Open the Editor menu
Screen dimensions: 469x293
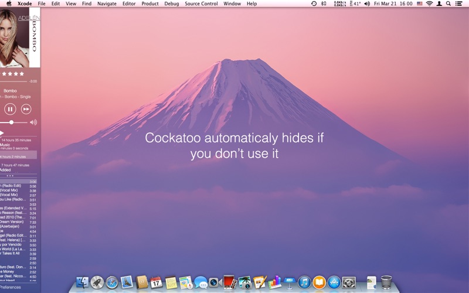(x=129, y=4)
